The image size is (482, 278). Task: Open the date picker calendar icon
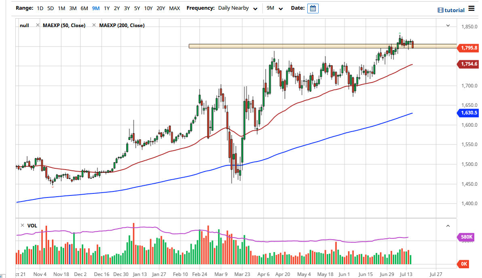coord(313,8)
